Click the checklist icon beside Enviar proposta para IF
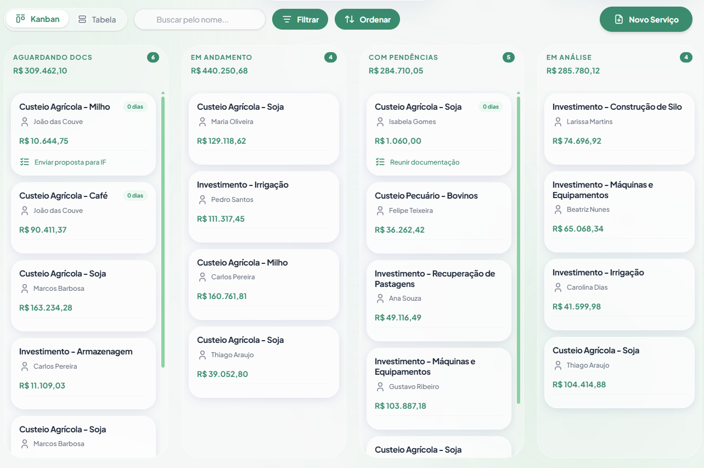The width and height of the screenshot is (704, 468). pos(24,162)
